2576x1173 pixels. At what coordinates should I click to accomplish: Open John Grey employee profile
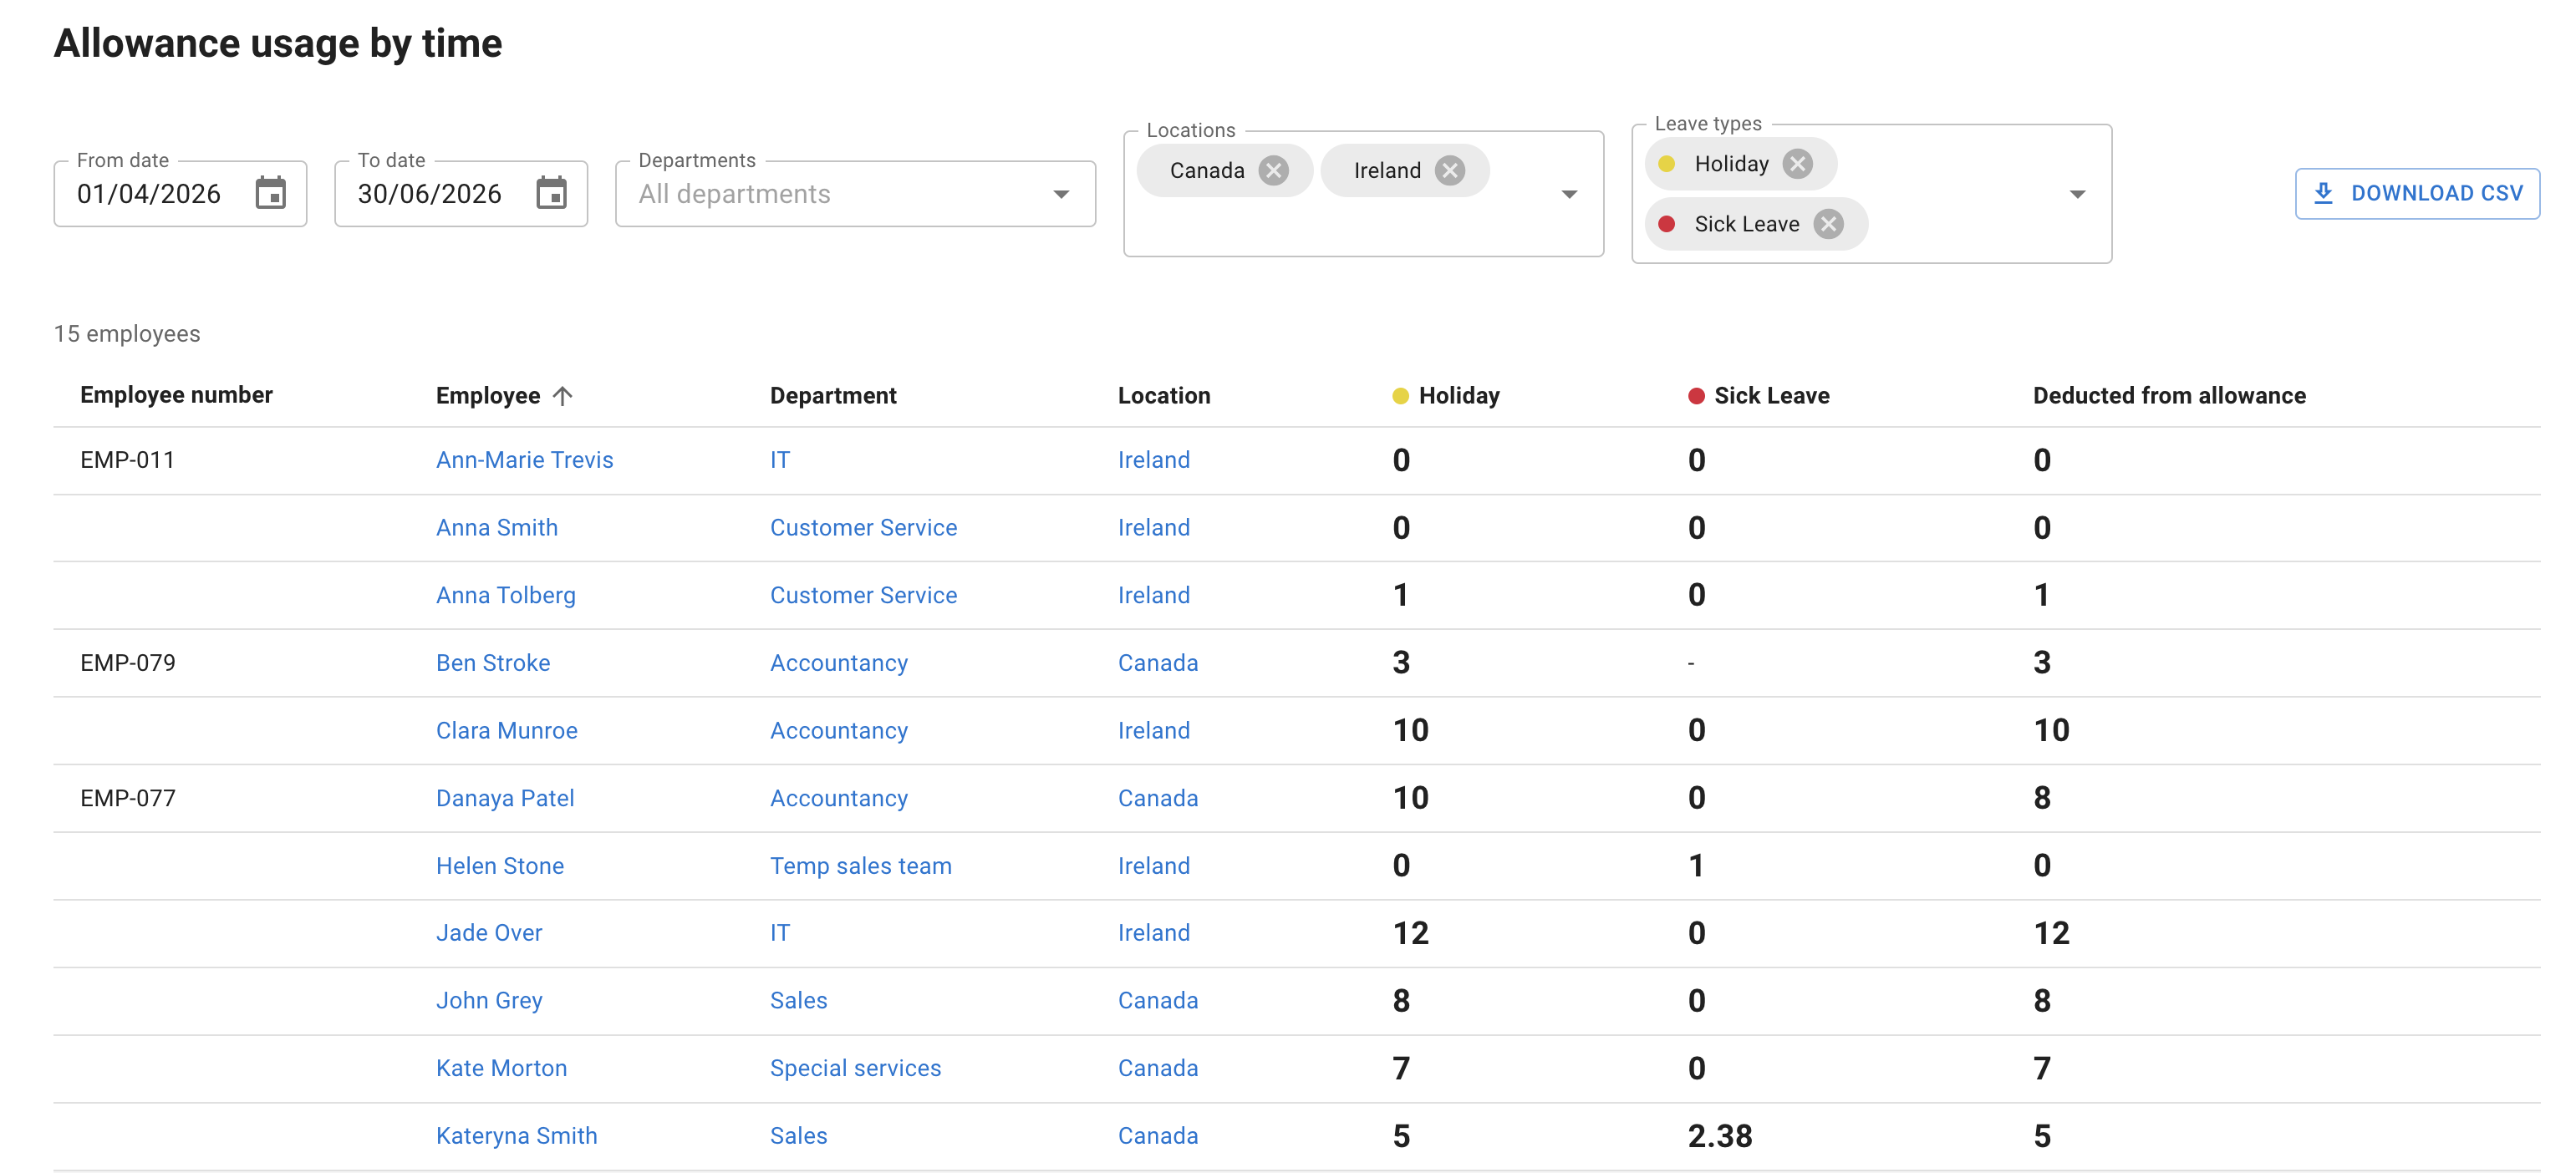click(489, 1001)
